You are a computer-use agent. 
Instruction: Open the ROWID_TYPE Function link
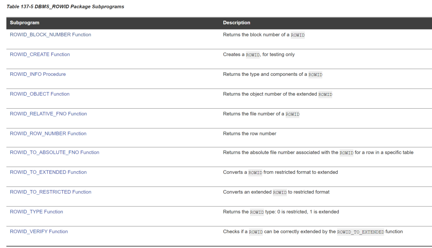36,212
